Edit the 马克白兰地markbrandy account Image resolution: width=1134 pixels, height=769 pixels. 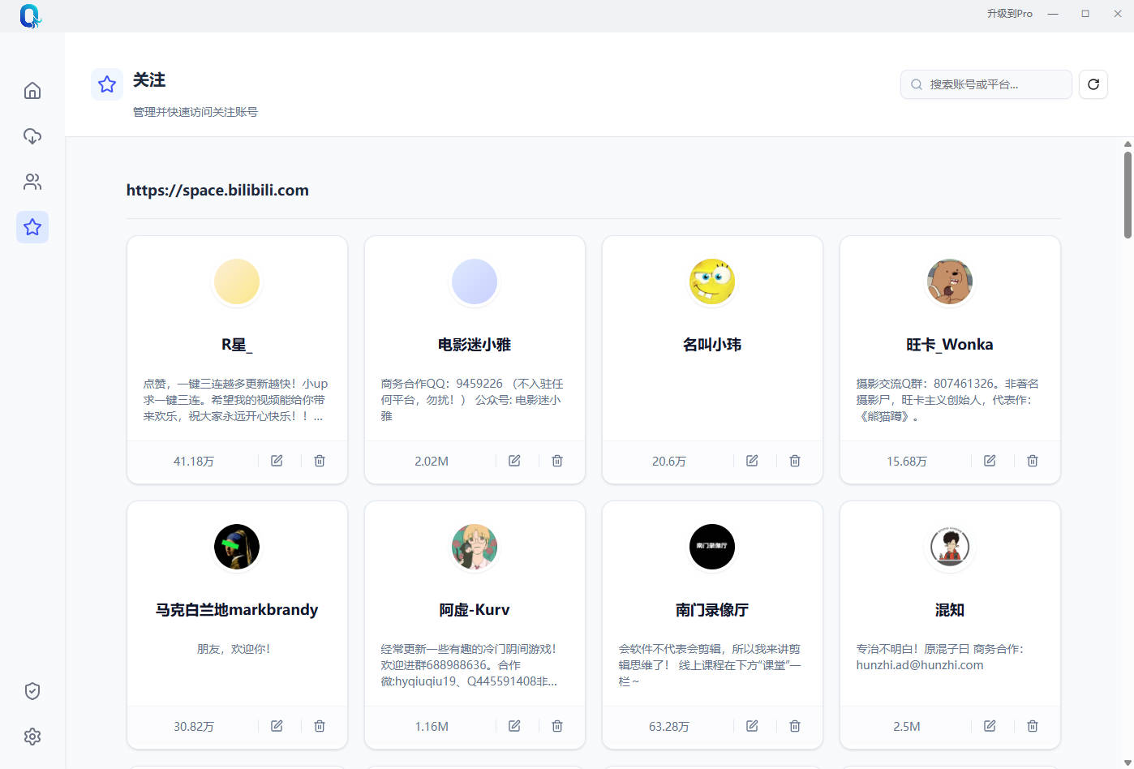(277, 726)
